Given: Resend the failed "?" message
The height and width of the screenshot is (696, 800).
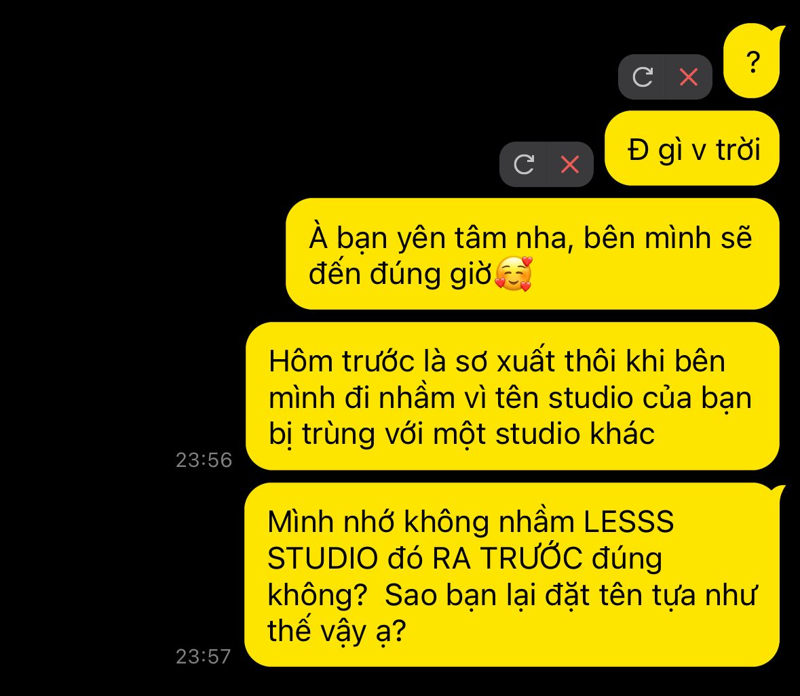Looking at the screenshot, I should point(643,77).
